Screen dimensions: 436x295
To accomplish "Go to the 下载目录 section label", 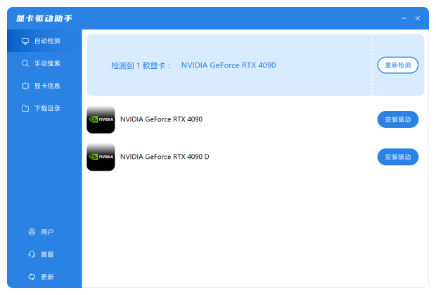I will click(47, 108).
